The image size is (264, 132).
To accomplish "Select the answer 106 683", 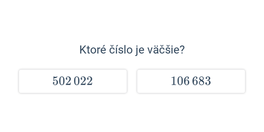I will 191,81.
